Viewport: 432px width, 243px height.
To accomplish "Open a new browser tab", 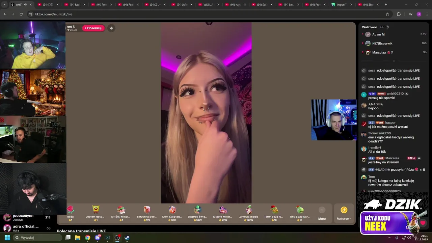I will (x=386, y=5).
